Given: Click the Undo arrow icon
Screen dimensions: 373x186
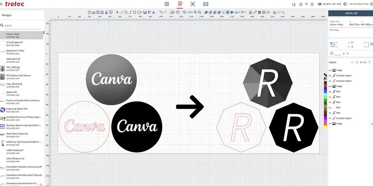Looking at the screenshot, I should pyautogui.click(x=161, y=12).
